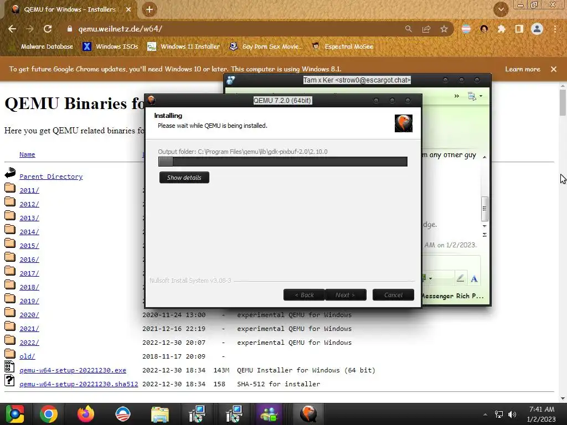
Task: Open the Espectral McGee bookmark
Action: (x=343, y=46)
